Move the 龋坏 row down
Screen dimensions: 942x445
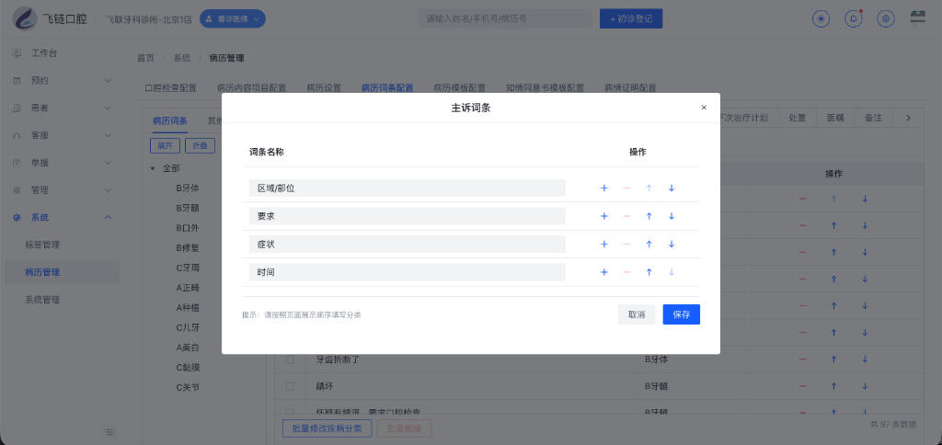click(x=865, y=387)
